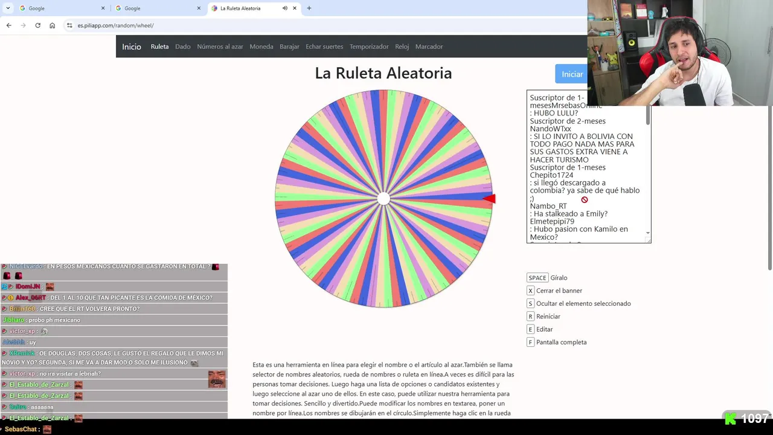Open Moneda in the navbar

261,47
